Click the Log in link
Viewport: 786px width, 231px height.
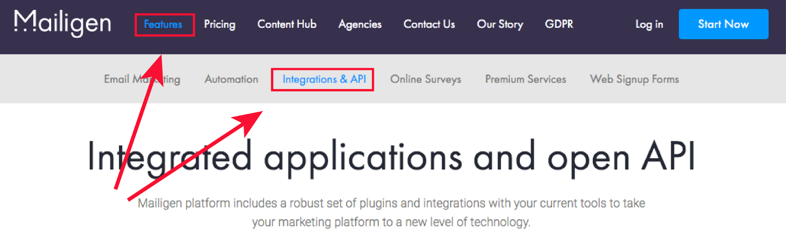point(650,24)
